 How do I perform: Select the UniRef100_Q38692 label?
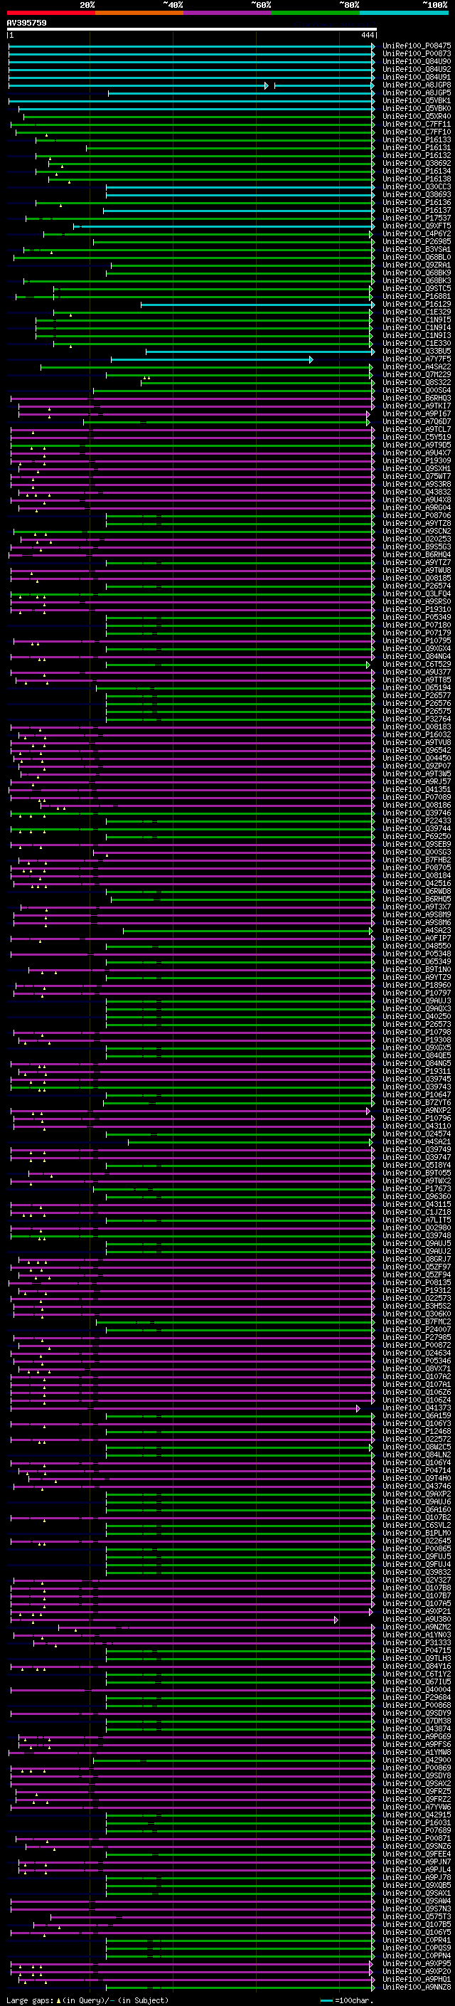click(x=417, y=164)
